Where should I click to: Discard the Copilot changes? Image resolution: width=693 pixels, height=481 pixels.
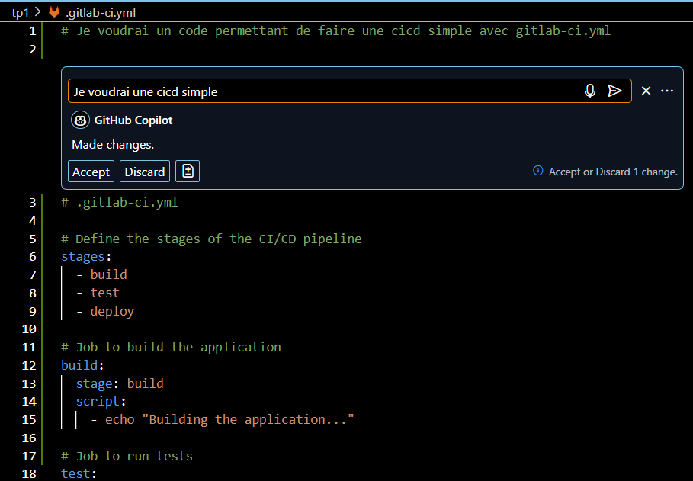point(145,172)
